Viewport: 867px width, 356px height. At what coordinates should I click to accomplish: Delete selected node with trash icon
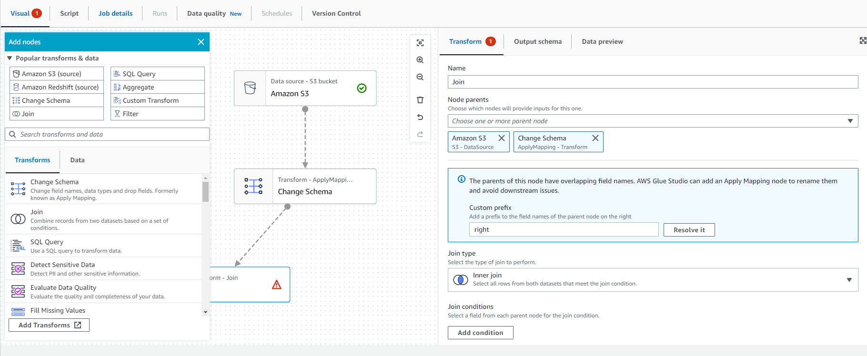420,100
